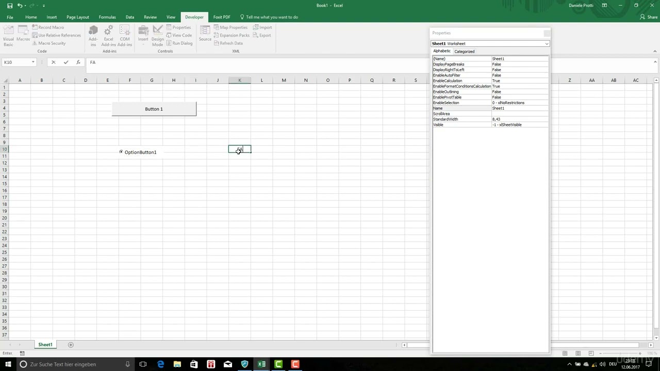Toggle Use Relative References
The image size is (660, 371).
point(56,35)
